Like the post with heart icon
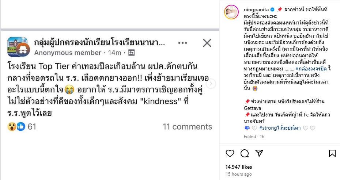340x180 pixels. (x=230, y=153)
